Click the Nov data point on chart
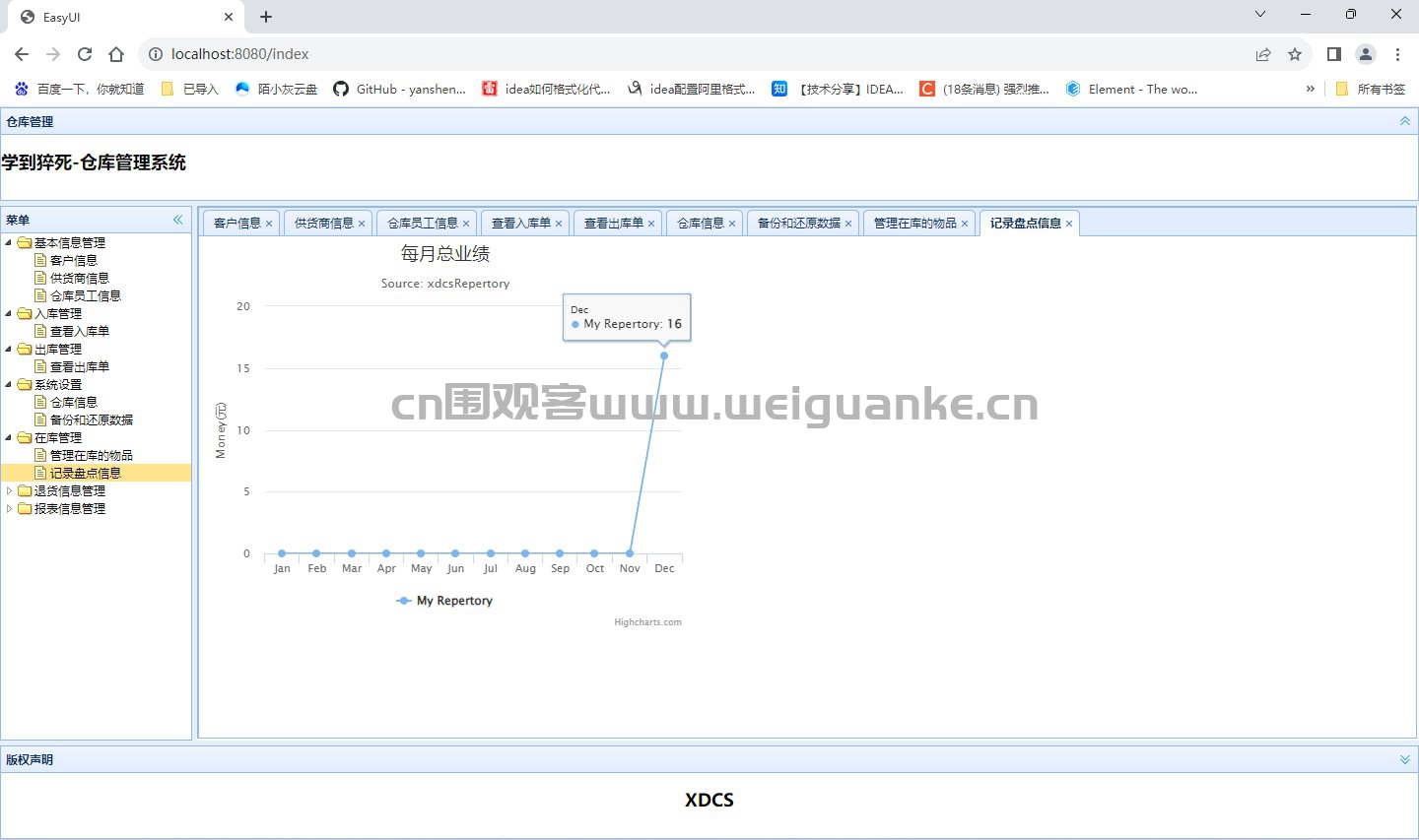The height and width of the screenshot is (840, 1419). 630,553
